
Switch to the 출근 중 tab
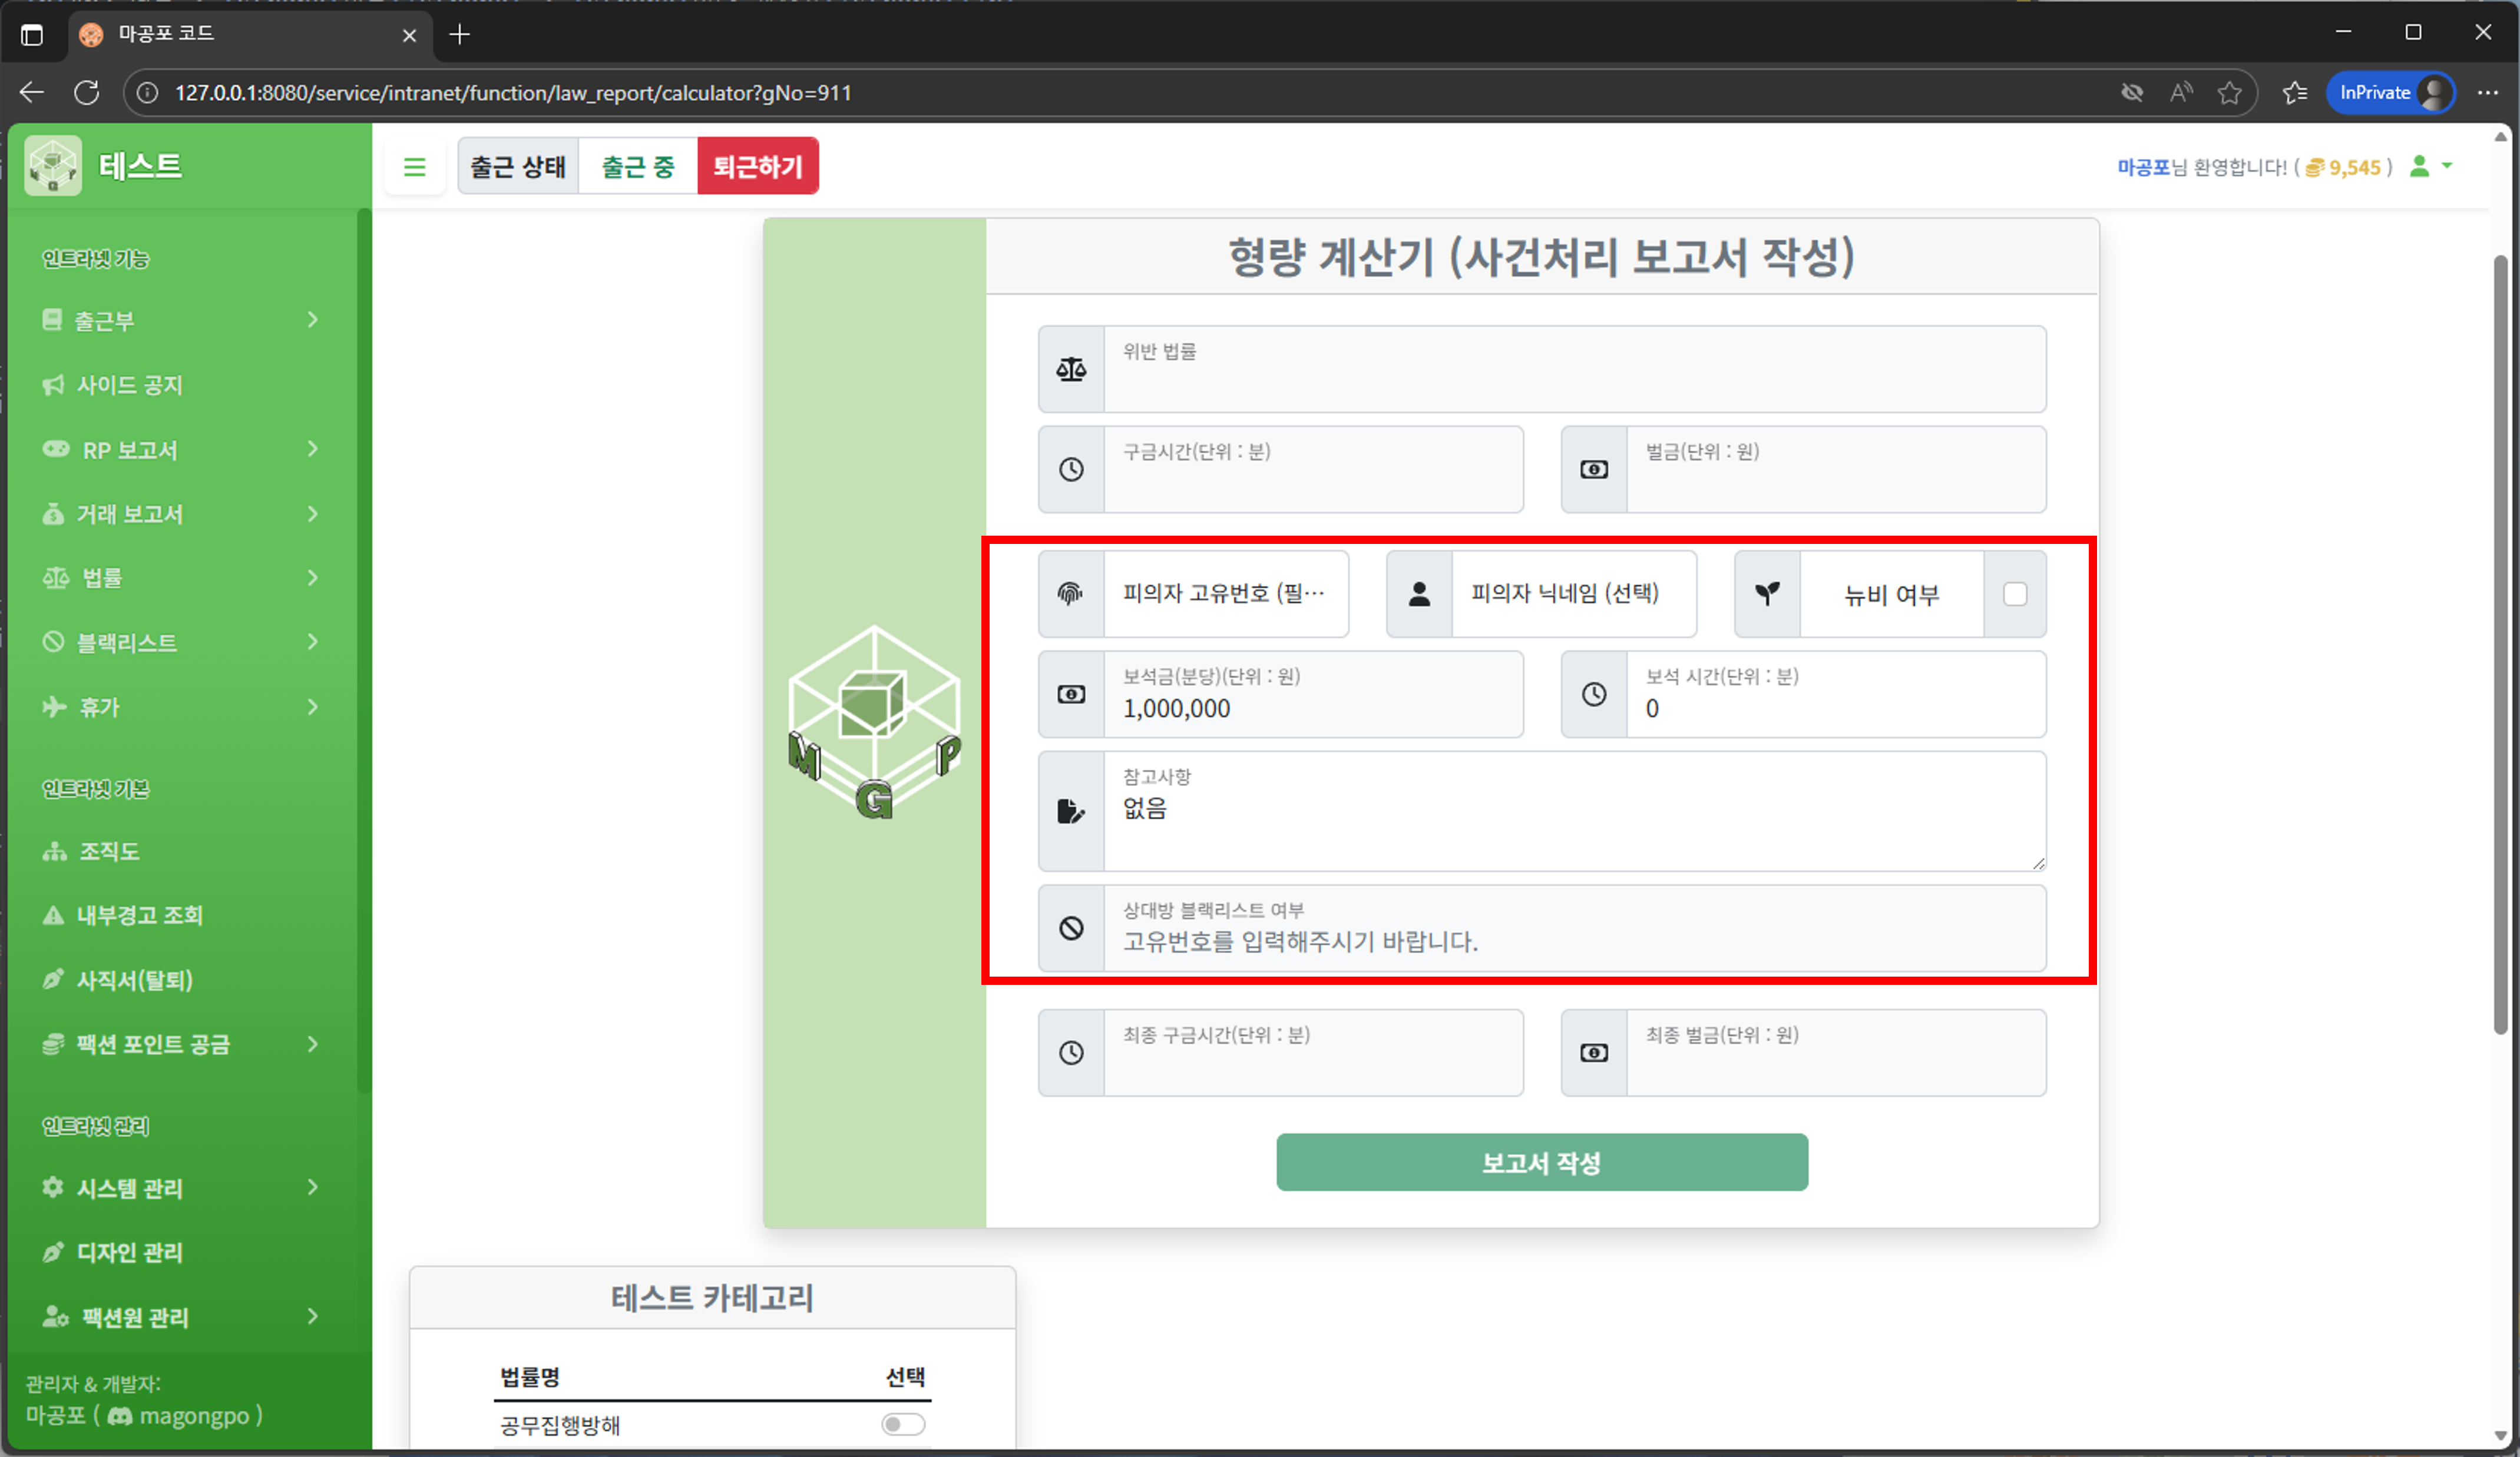[x=637, y=166]
